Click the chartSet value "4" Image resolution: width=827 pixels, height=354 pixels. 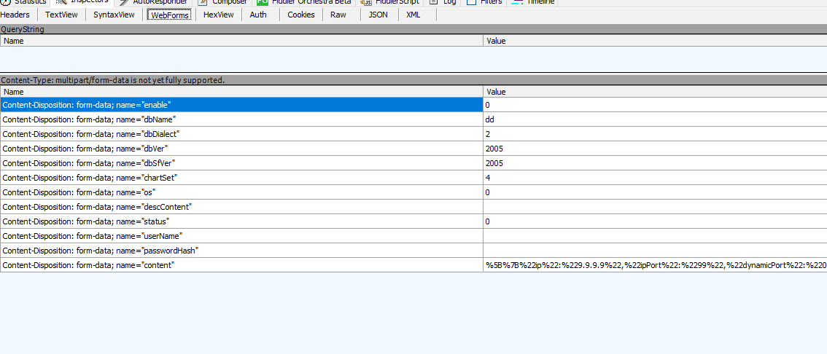(487, 178)
